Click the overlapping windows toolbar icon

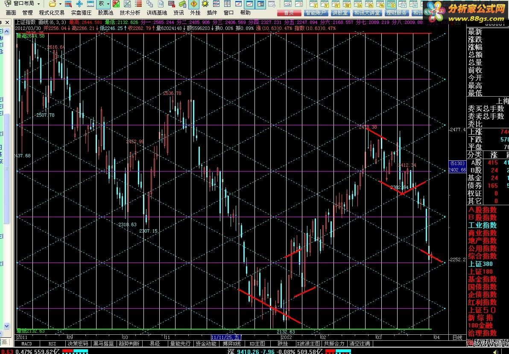(x=149, y=4)
